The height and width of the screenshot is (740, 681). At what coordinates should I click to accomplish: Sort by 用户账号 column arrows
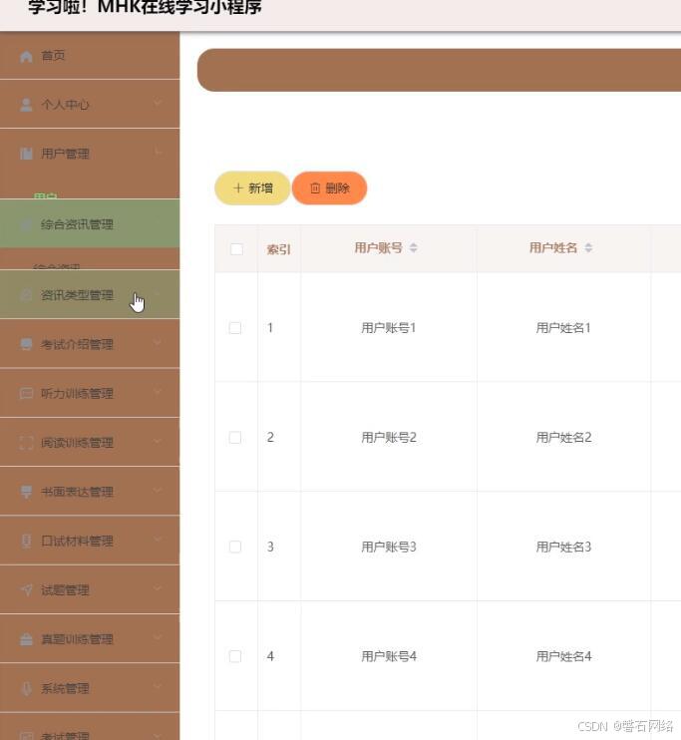point(414,247)
